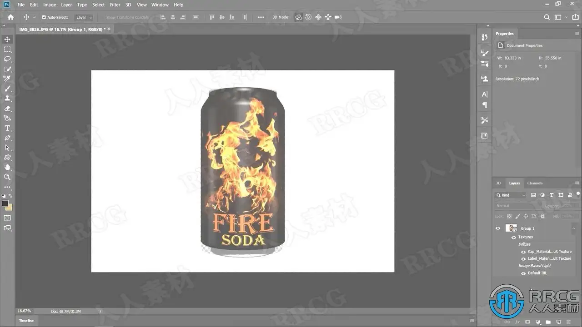Toggle the adjustment layer filter

click(542, 195)
